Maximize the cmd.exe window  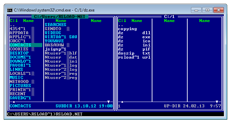[207, 10]
